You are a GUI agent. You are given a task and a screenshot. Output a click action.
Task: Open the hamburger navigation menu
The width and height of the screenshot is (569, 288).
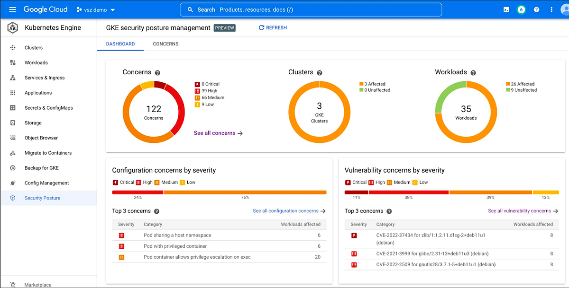click(x=12, y=9)
